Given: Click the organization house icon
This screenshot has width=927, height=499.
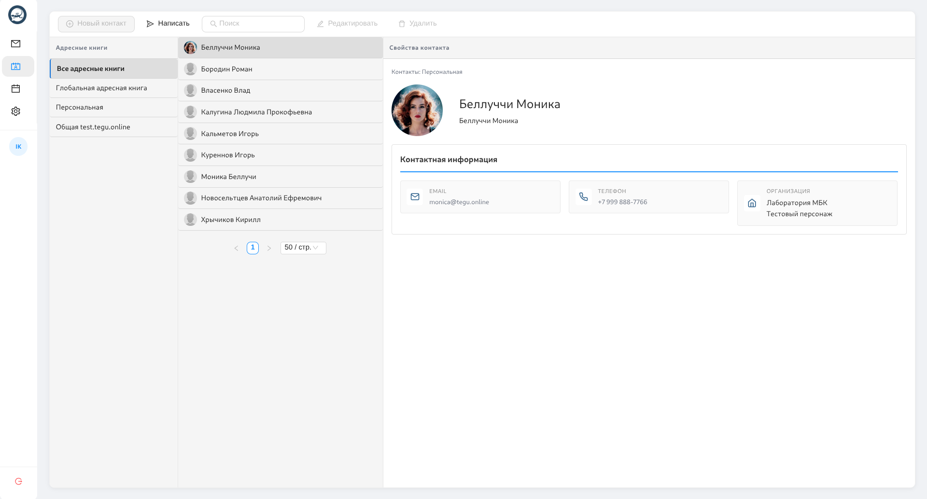Looking at the screenshot, I should [752, 203].
